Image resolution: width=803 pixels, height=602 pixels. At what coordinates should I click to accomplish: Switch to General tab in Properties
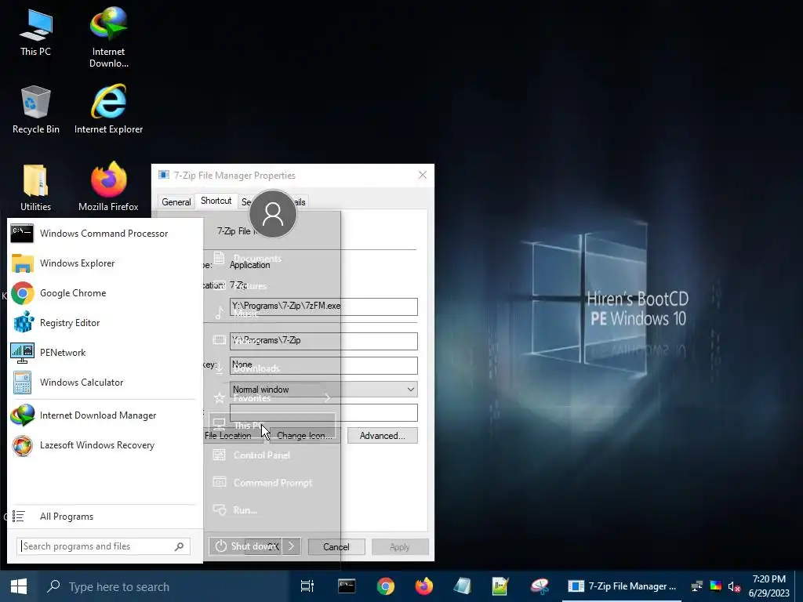pyautogui.click(x=176, y=202)
